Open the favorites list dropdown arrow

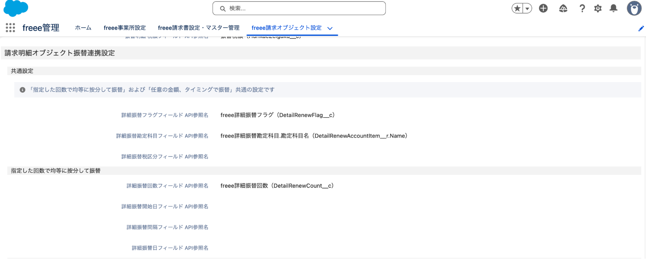click(x=527, y=8)
